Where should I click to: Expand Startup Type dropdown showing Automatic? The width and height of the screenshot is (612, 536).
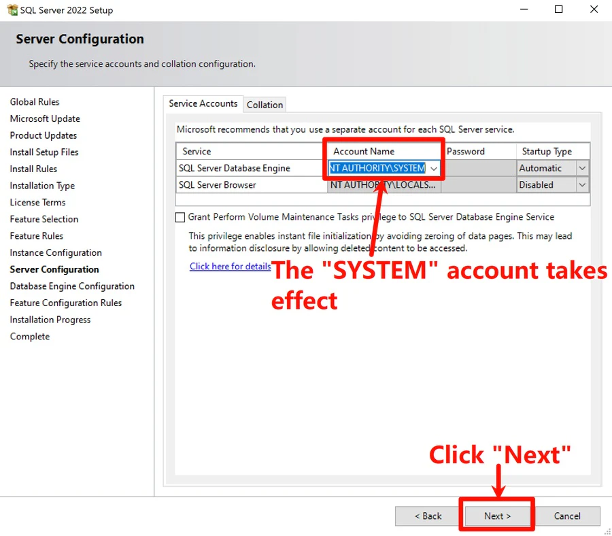click(582, 168)
